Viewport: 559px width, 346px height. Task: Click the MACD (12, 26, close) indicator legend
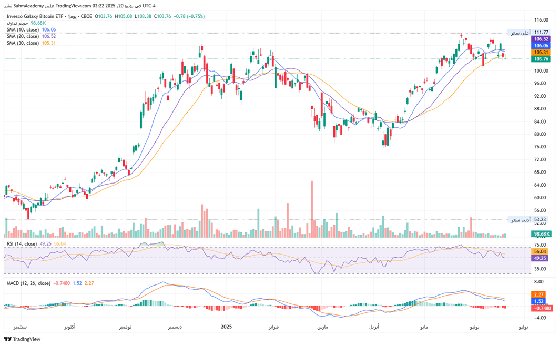(x=28, y=283)
